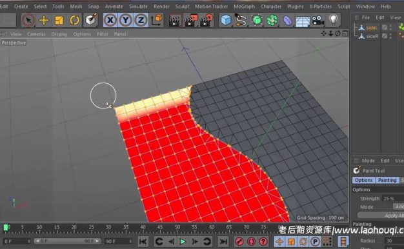The width and height of the screenshot is (404, 249).
Task: Open the green generator cube icon
Action: click(257, 20)
